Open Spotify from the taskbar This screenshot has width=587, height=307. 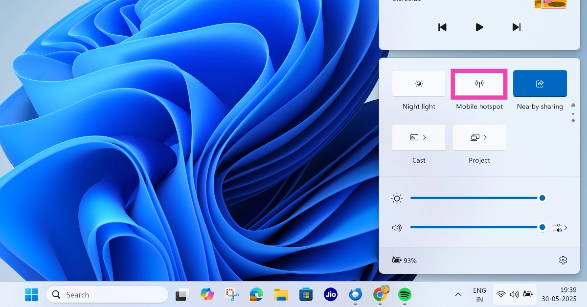(x=405, y=294)
